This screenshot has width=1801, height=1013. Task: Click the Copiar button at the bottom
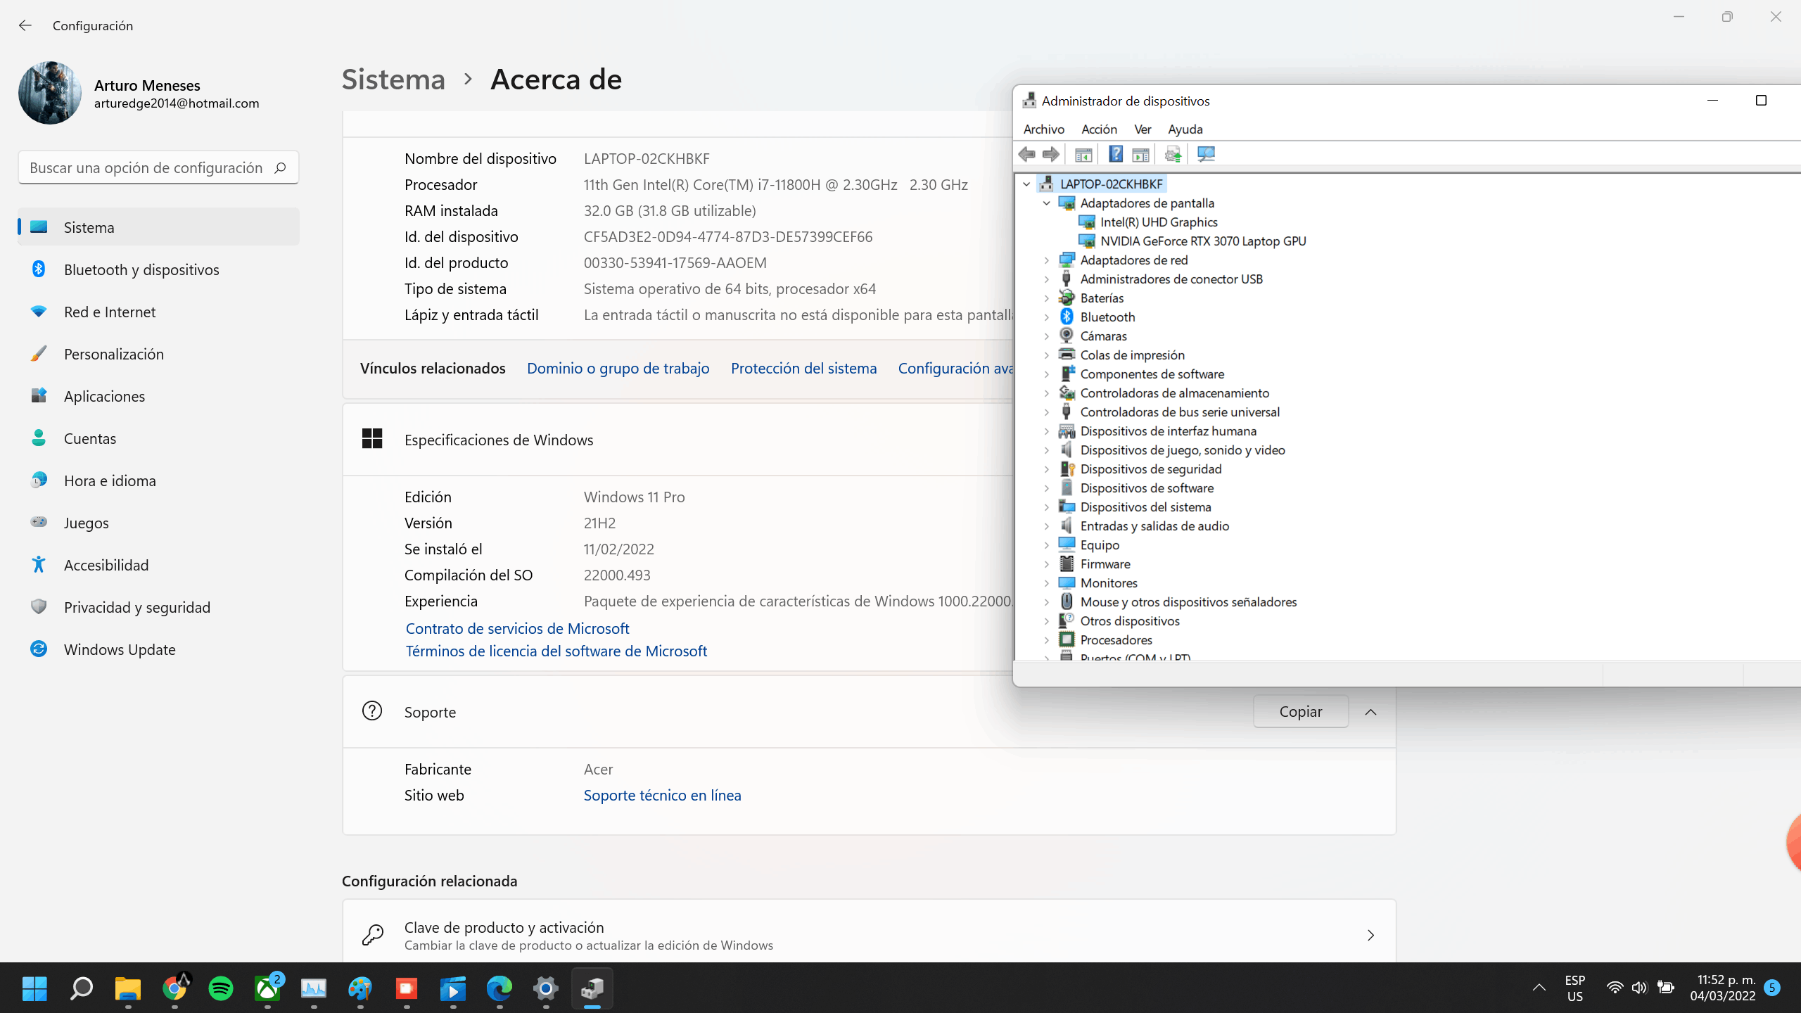[1300, 711]
